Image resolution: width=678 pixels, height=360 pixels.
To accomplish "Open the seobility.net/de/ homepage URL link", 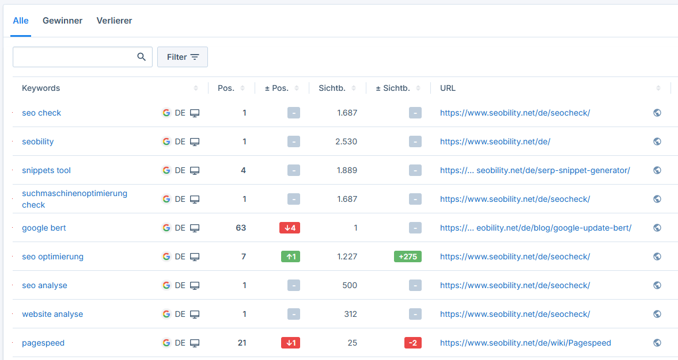I will [x=495, y=141].
